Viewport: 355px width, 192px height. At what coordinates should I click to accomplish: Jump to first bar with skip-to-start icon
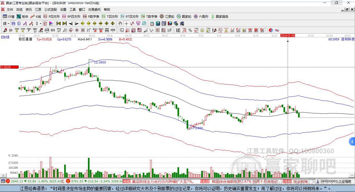click(58, 24)
